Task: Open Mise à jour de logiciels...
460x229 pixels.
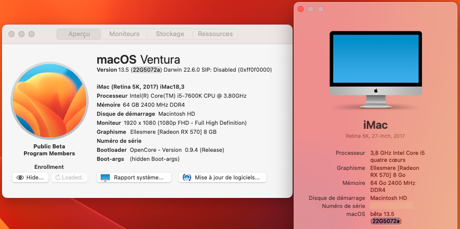Action: pos(222,177)
